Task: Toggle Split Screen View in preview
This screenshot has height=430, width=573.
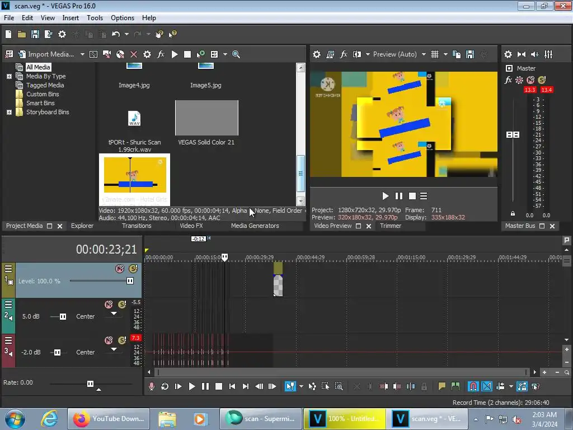Action: (x=356, y=54)
